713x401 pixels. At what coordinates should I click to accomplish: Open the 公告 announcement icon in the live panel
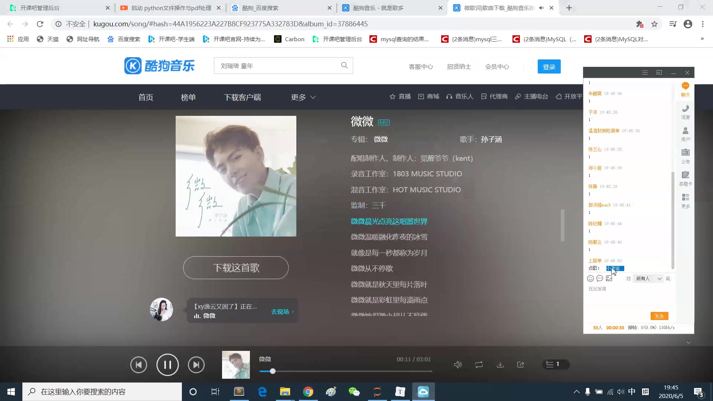coord(686,156)
